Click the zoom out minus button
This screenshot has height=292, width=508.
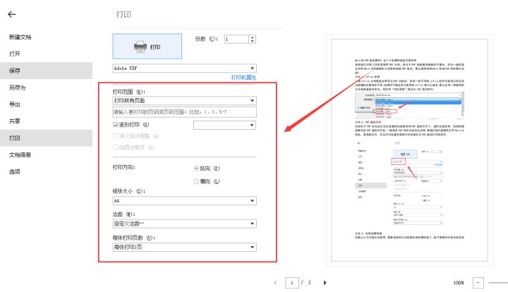478,283
